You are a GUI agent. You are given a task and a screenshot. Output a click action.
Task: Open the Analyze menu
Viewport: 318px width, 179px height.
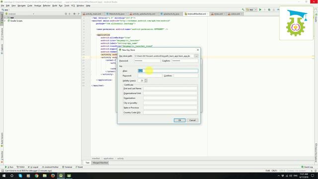(38, 5)
